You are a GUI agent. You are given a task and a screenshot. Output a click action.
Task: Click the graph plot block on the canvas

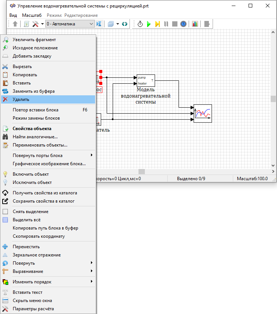point(203,113)
